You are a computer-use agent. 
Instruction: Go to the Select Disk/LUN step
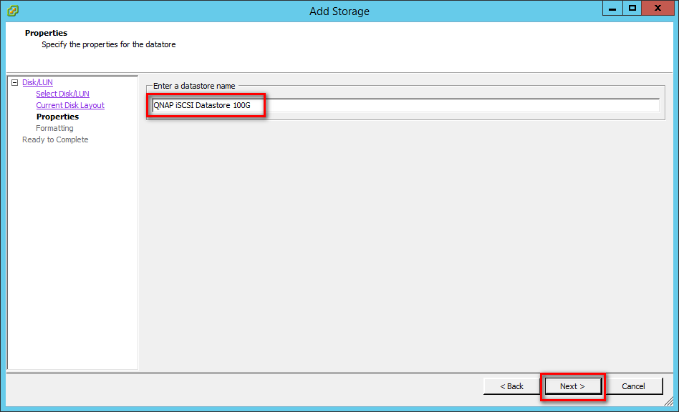pos(62,94)
